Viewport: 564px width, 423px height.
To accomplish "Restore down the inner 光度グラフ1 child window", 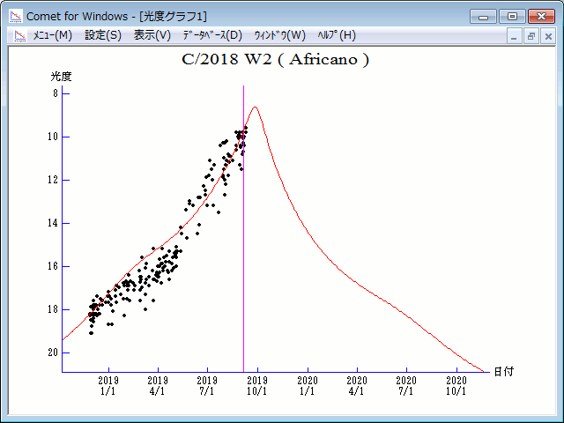I will click(x=531, y=36).
